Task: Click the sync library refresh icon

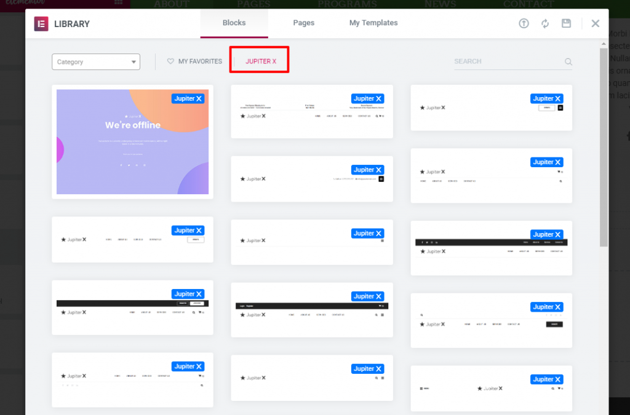Action: tap(545, 23)
